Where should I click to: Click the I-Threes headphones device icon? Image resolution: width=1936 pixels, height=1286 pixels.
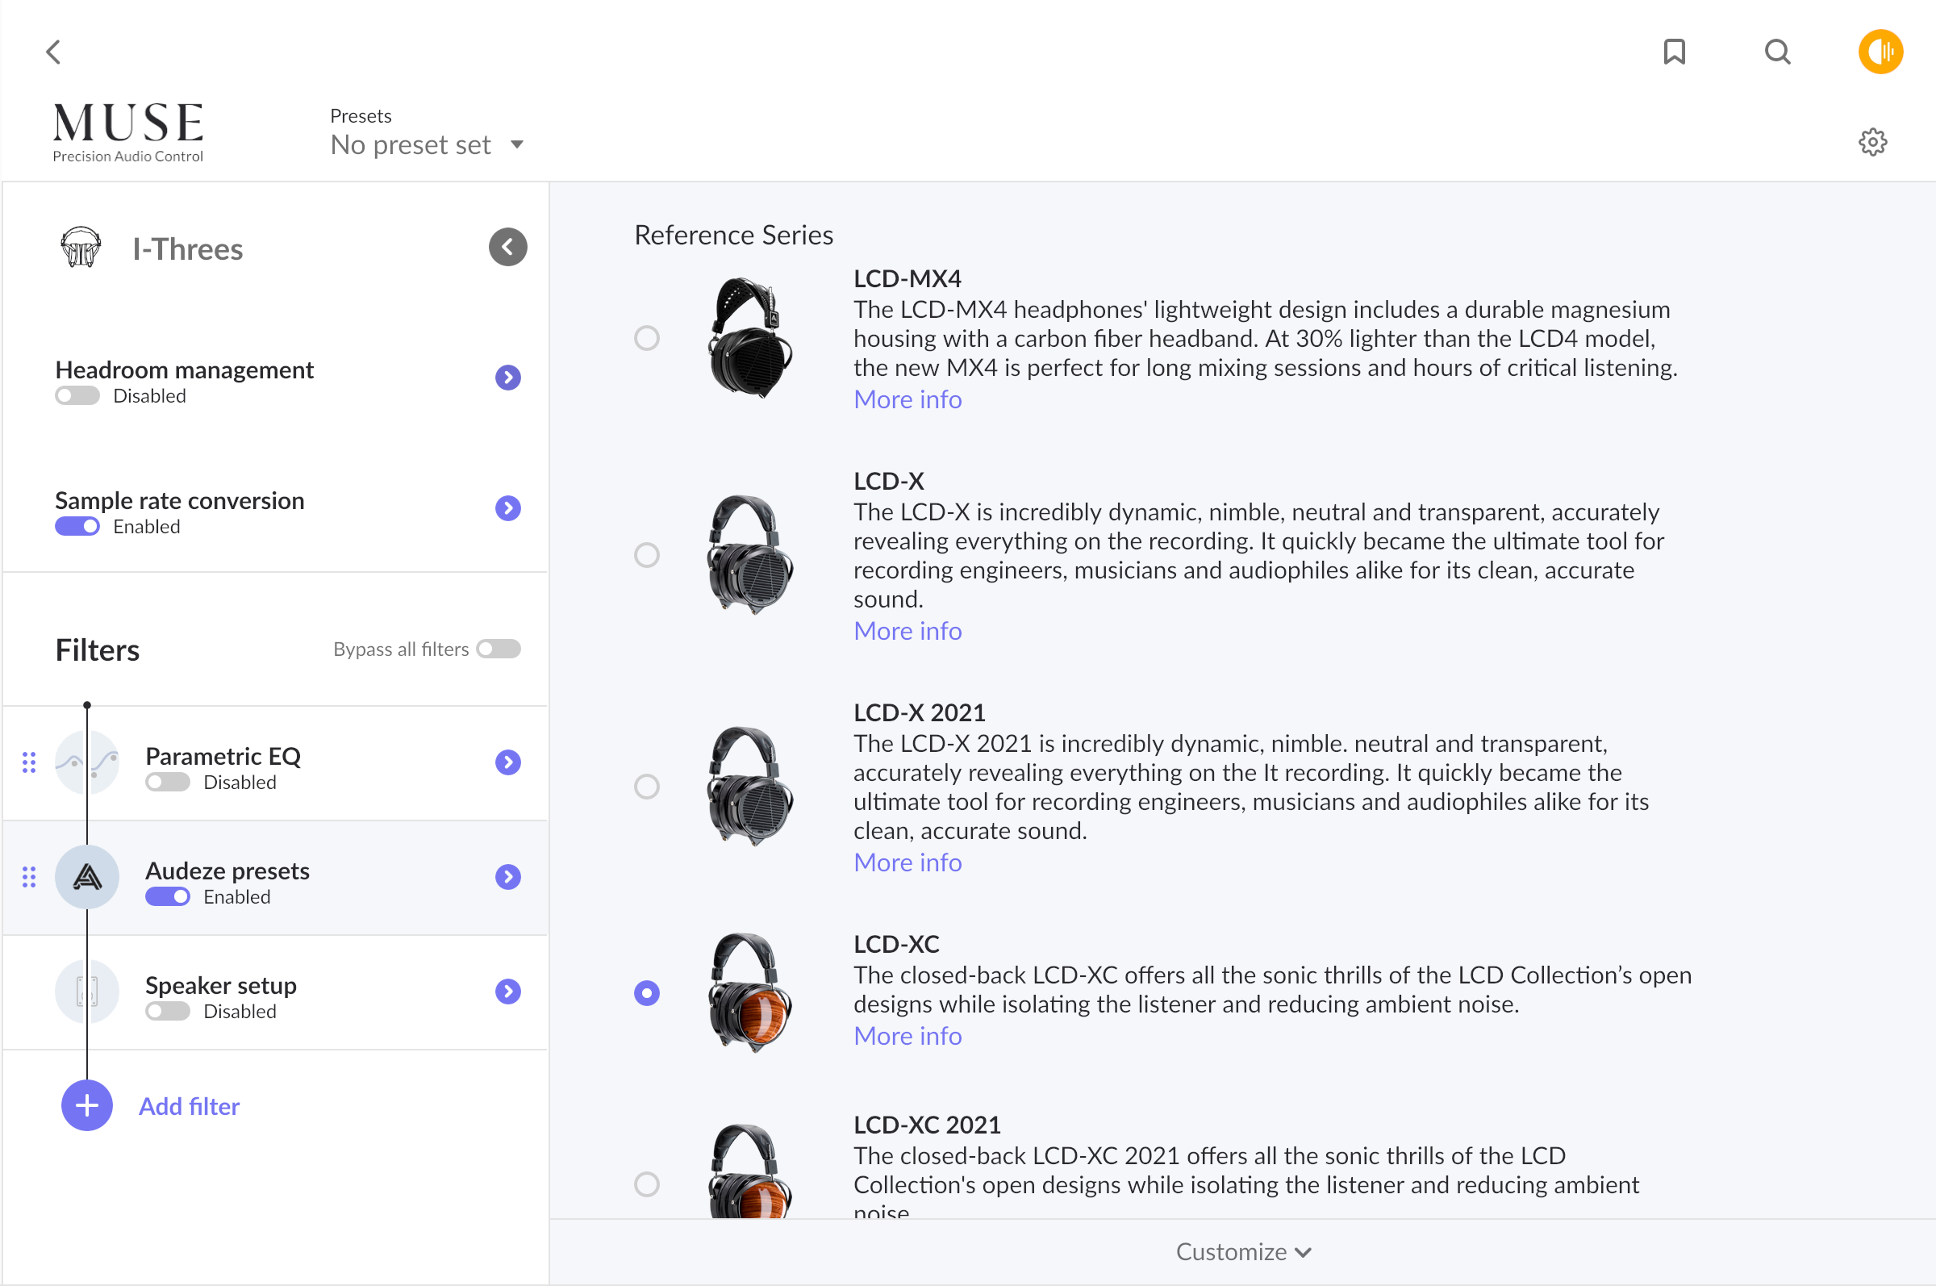click(x=81, y=247)
